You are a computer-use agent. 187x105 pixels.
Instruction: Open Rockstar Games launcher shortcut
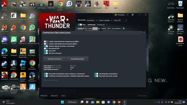pyautogui.click(x=23, y=77)
